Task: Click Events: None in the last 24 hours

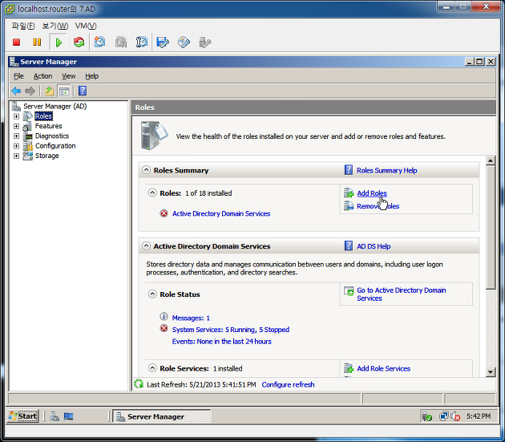Action: [x=221, y=342]
